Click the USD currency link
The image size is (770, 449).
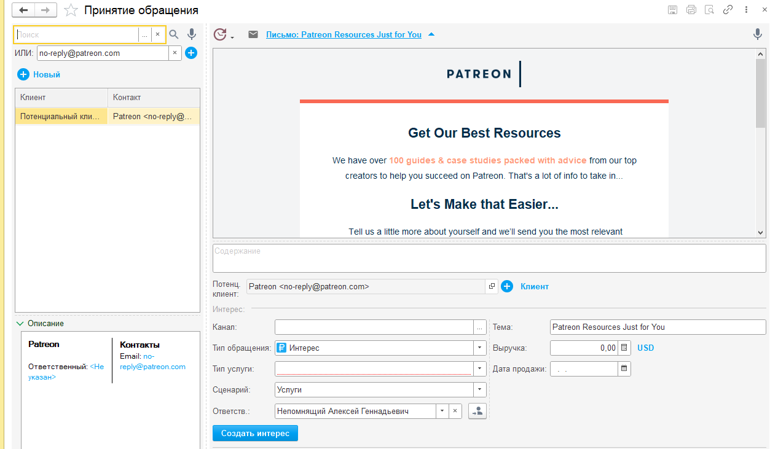pyautogui.click(x=646, y=348)
